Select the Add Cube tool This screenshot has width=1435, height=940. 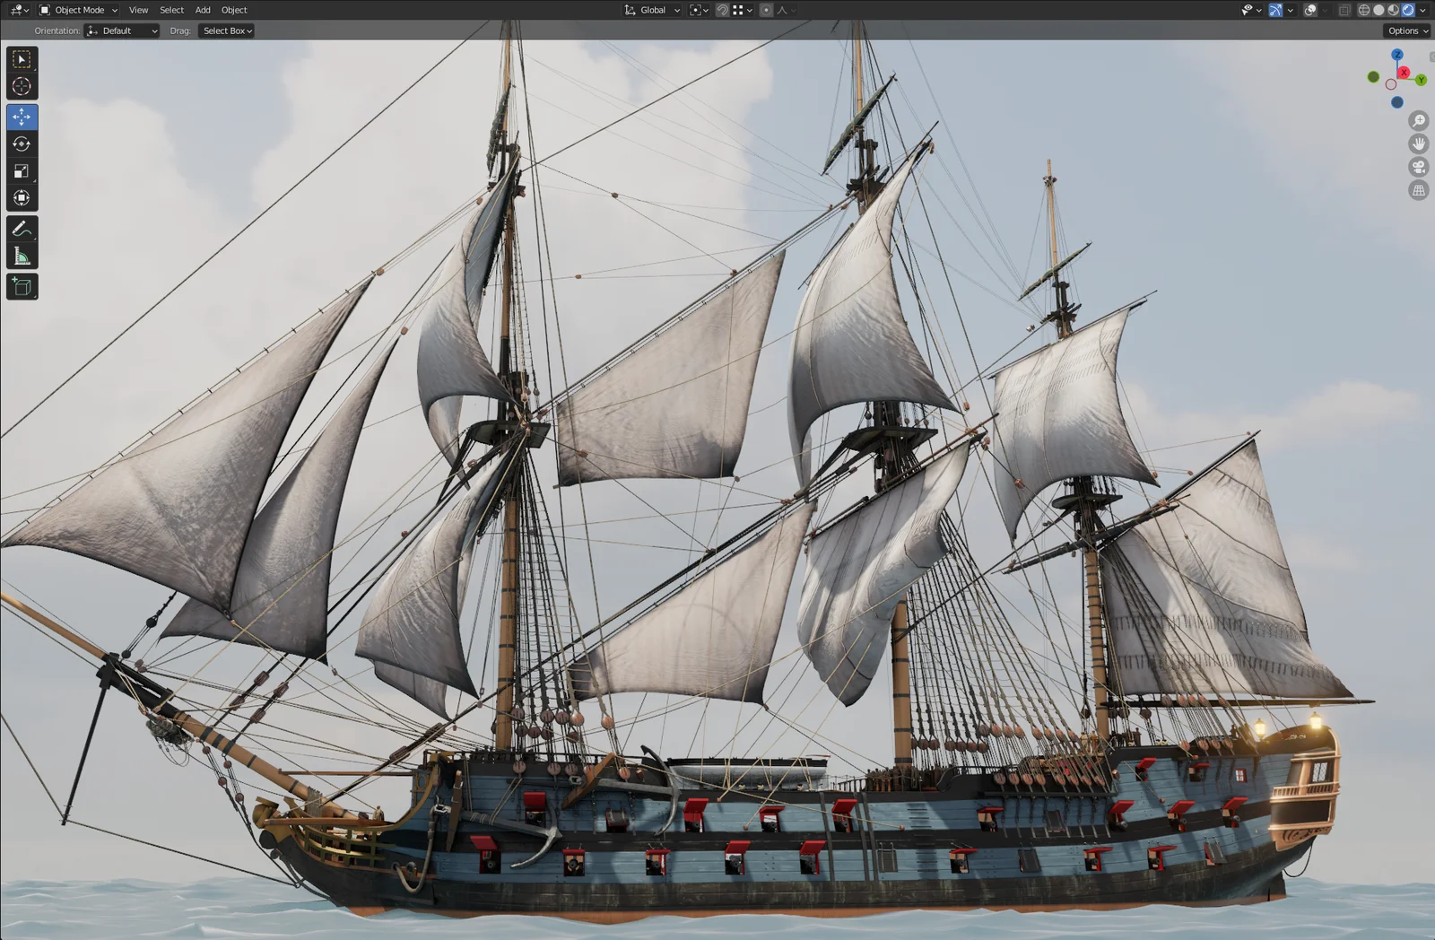tap(22, 286)
